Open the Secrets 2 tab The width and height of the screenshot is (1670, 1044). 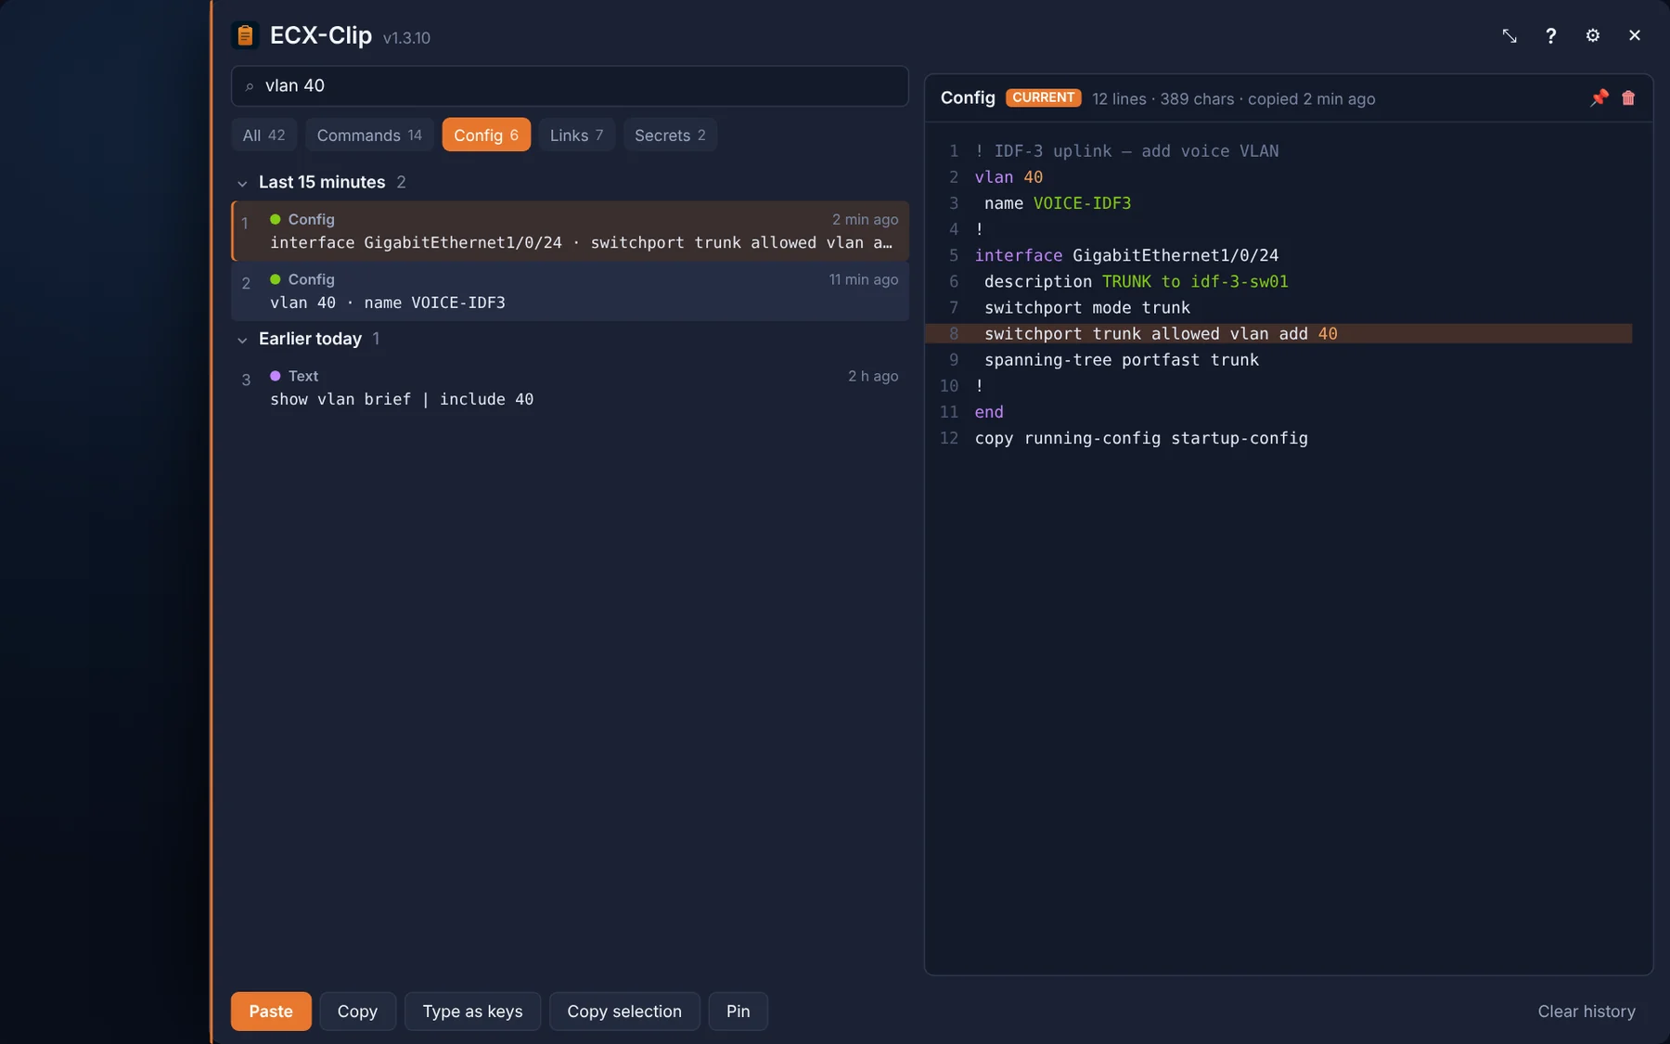click(670, 135)
